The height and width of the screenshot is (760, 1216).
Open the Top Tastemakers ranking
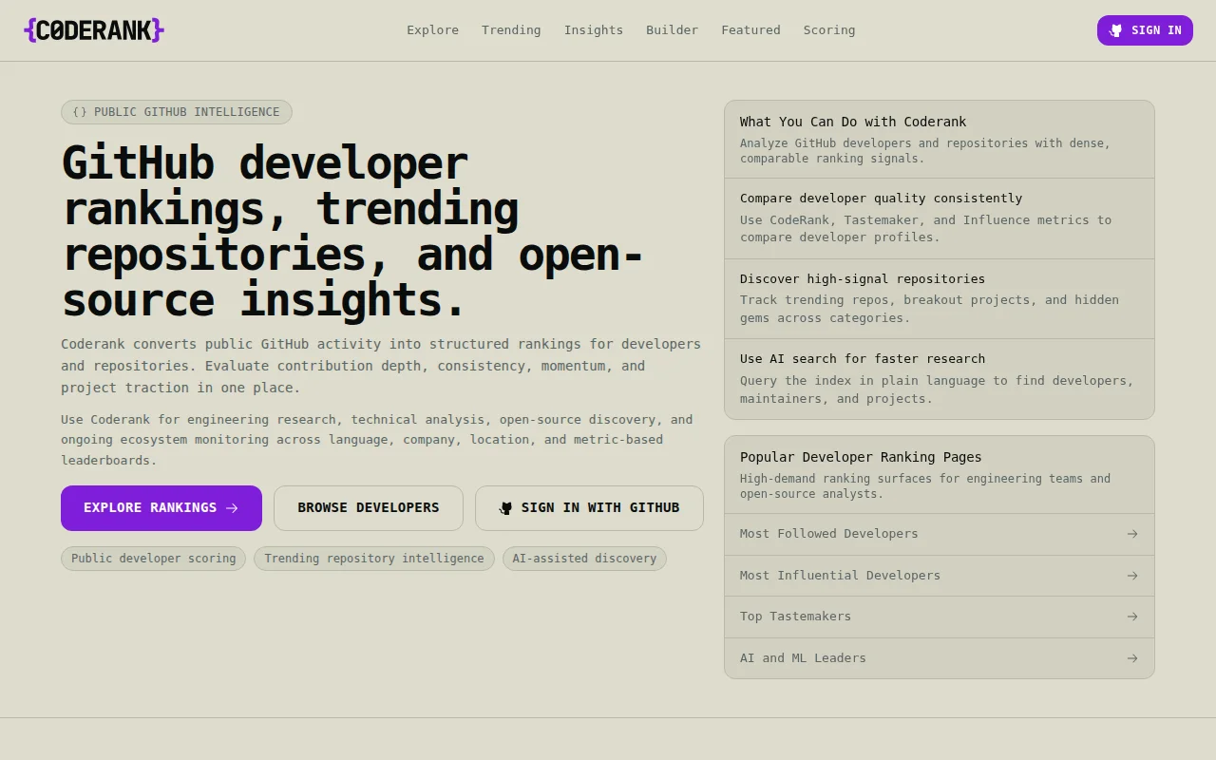(940, 617)
